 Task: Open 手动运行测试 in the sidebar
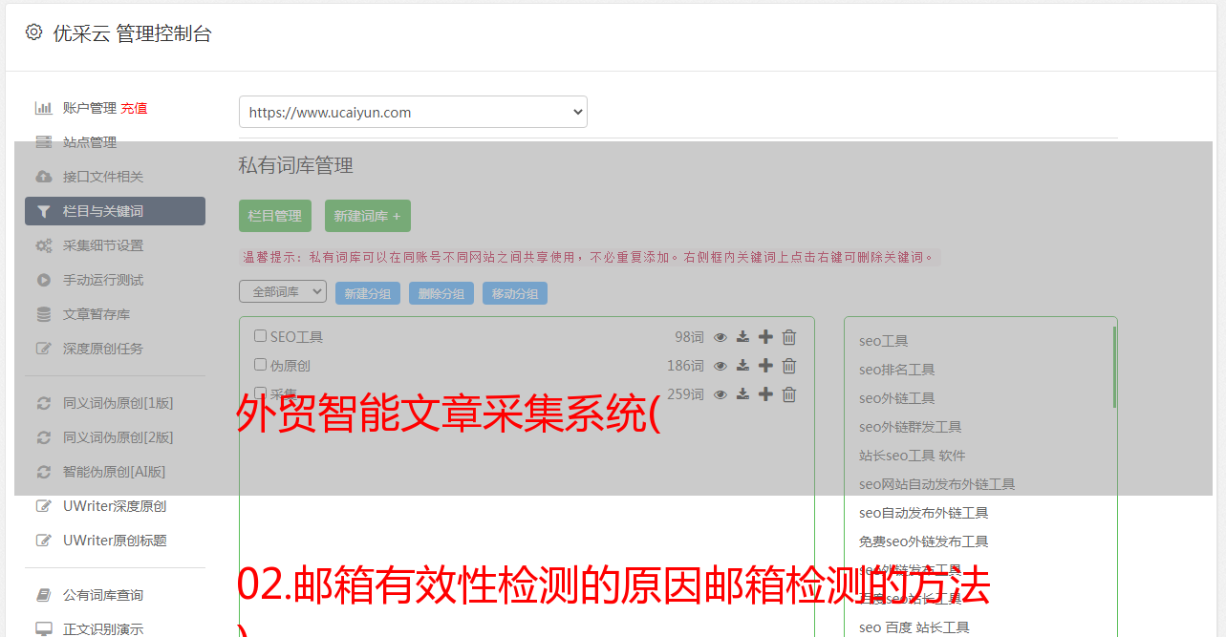pyautogui.click(x=103, y=280)
